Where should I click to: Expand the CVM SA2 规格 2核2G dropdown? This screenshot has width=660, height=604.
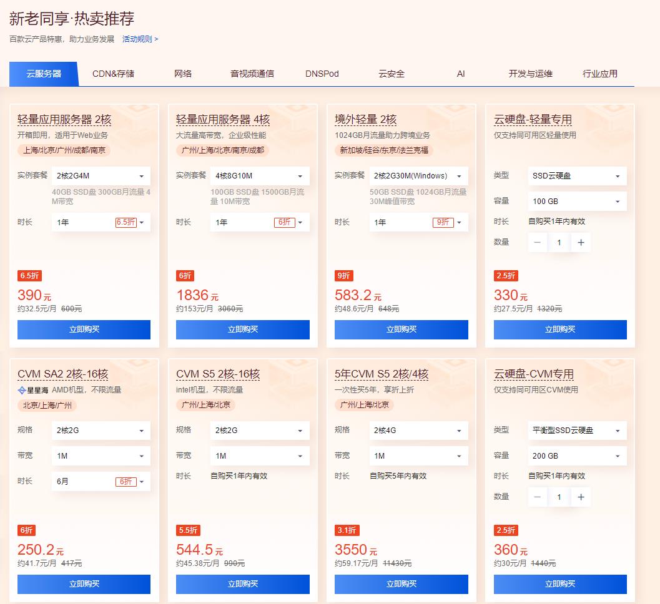101,431
